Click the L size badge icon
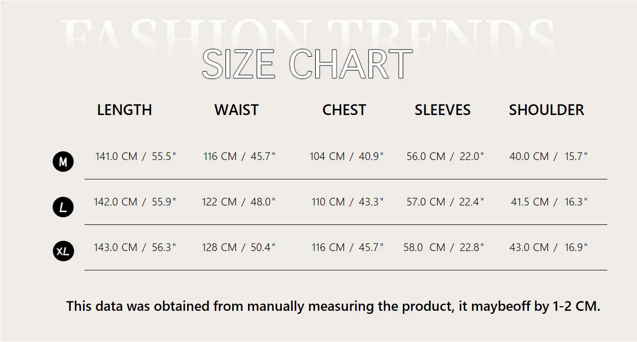This screenshot has width=637, height=342. pos(63,207)
